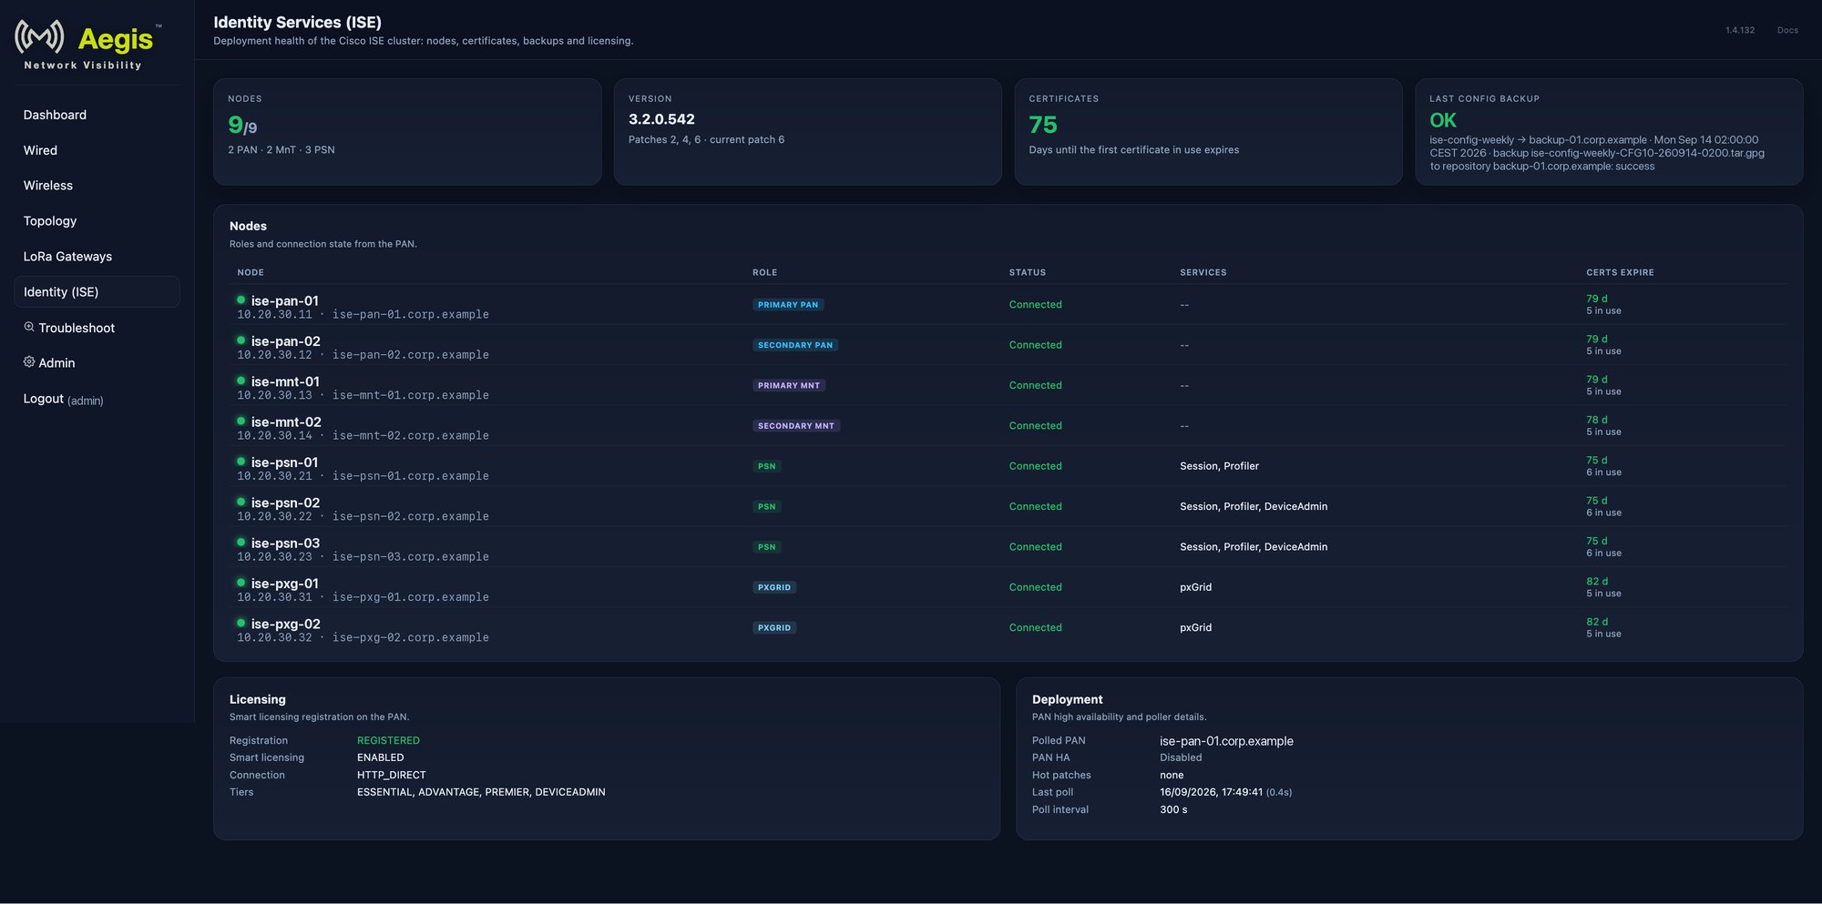Open the Wireless section
1822x904 pixels.
[x=97, y=186]
